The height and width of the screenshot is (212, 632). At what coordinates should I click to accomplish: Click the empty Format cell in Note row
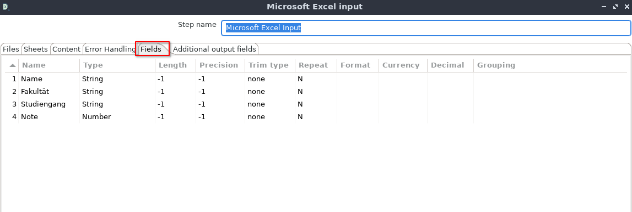click(358, 117)
